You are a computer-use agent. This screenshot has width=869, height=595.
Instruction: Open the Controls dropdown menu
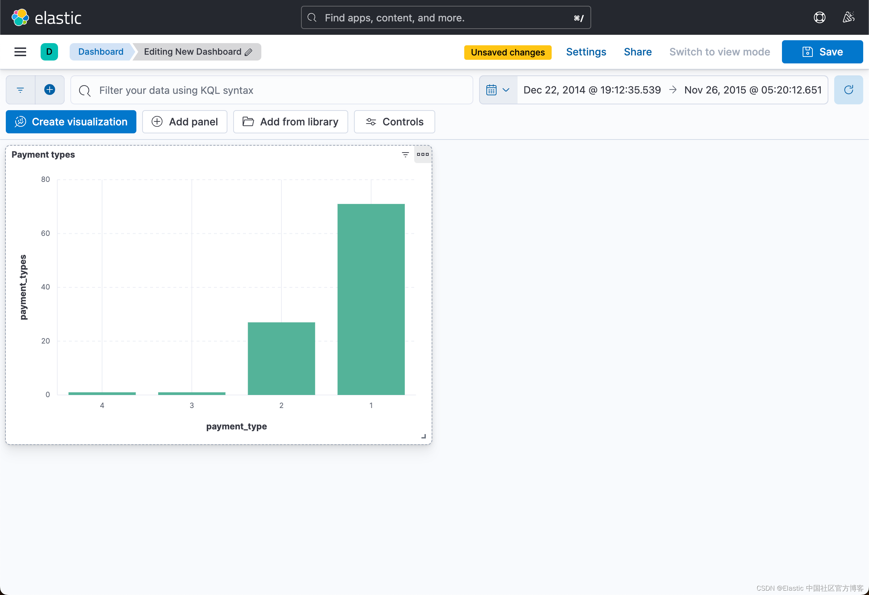pos(394,122)
